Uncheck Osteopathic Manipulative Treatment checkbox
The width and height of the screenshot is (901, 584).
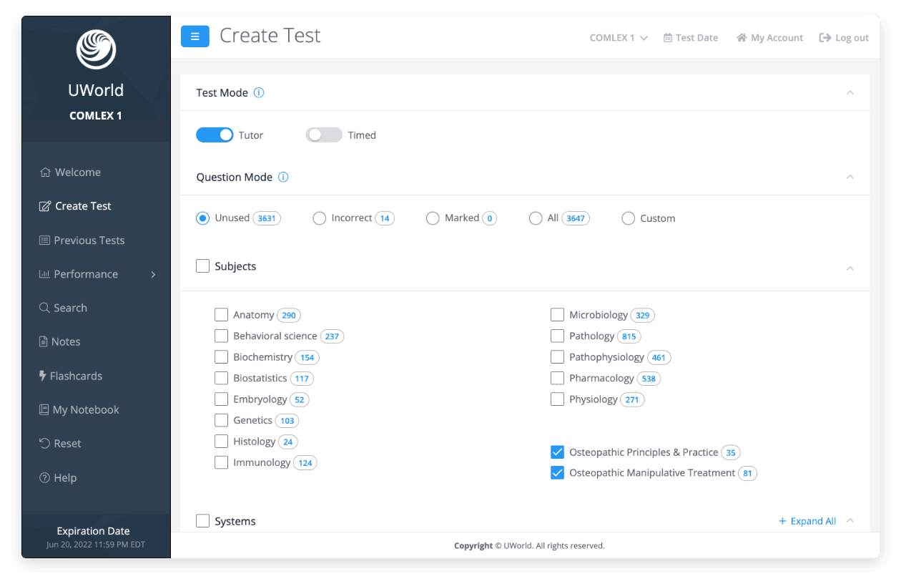pos(557,473)
